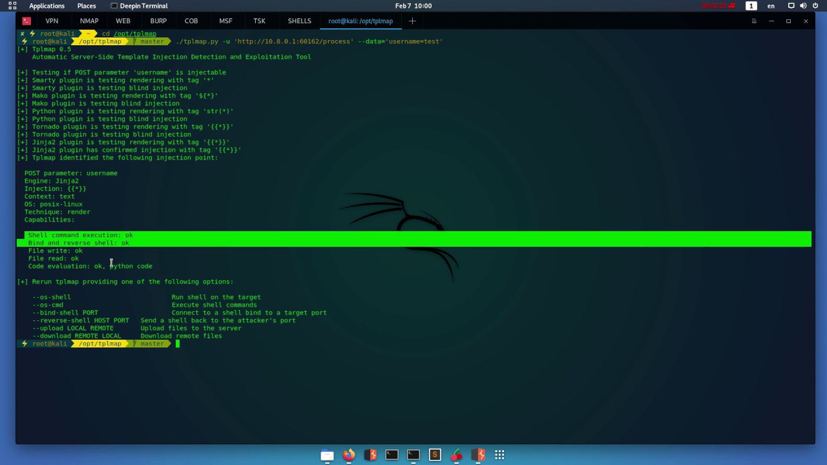Switch to the TSK terminal tab
The width and height of the screenshot is (827, 465).
click(x=259, y=21)
